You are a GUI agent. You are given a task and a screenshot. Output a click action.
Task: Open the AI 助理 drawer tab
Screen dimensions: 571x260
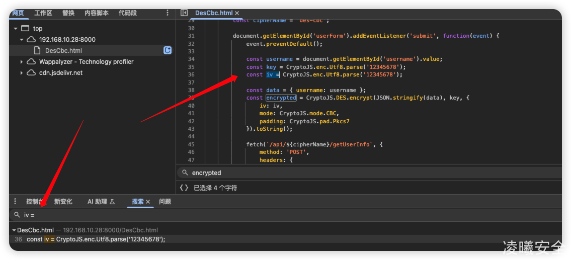click(x=101, y=202)
